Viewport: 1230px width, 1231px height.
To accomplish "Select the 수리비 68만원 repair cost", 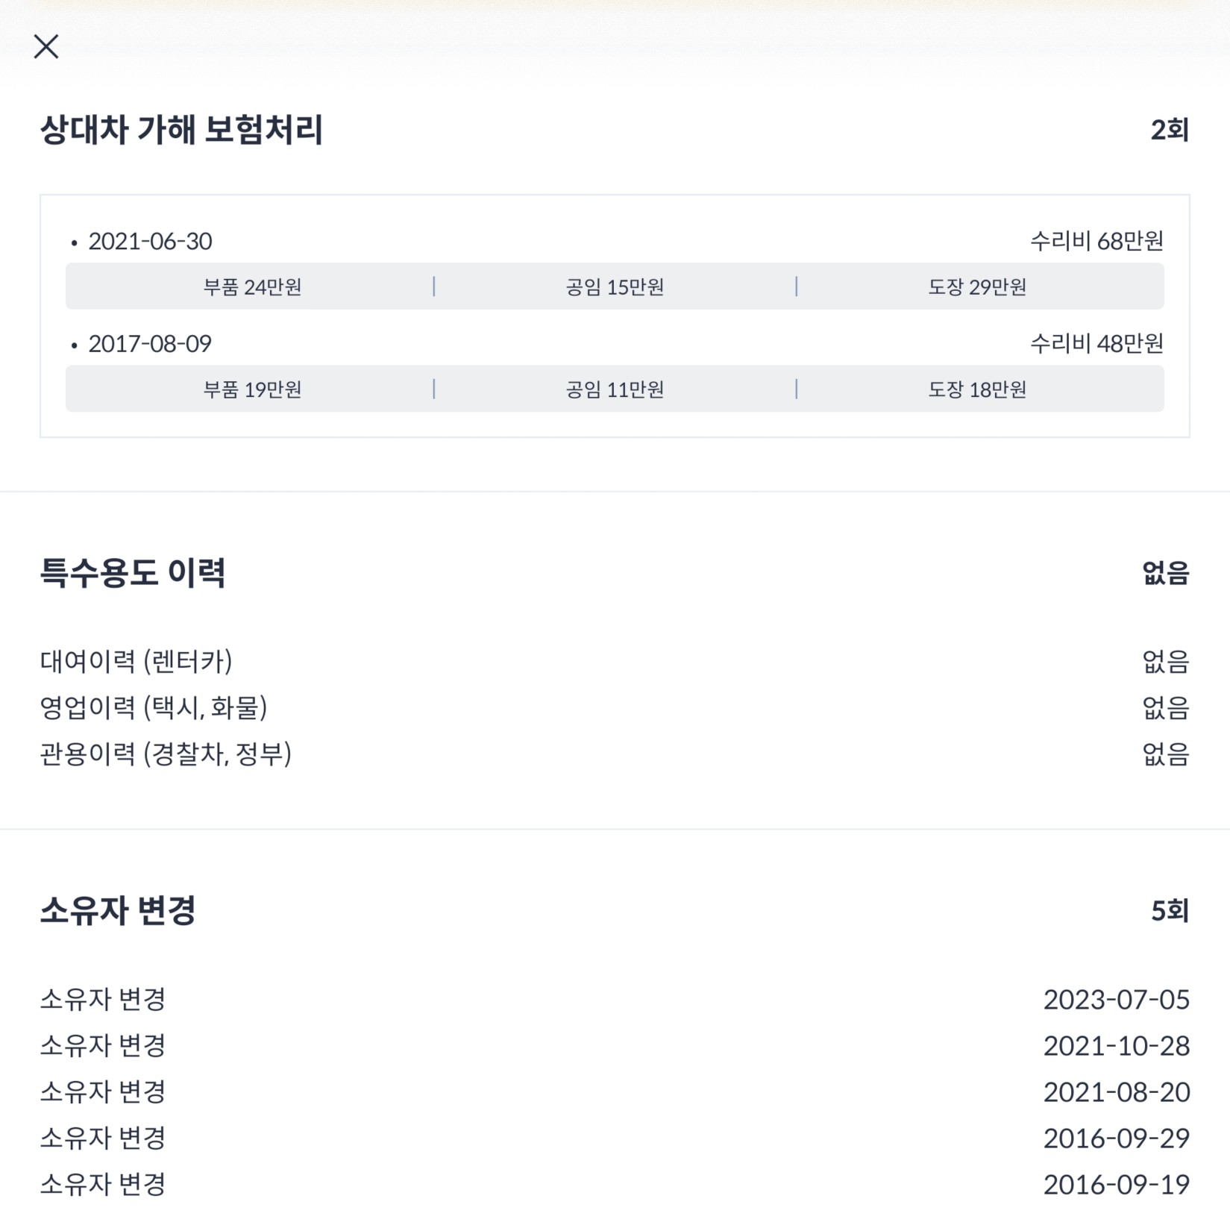I will tap(1096, 241).
